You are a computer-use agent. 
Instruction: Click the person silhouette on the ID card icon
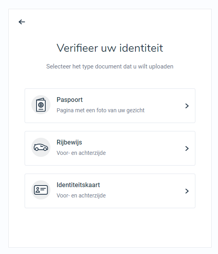point(37,190)
